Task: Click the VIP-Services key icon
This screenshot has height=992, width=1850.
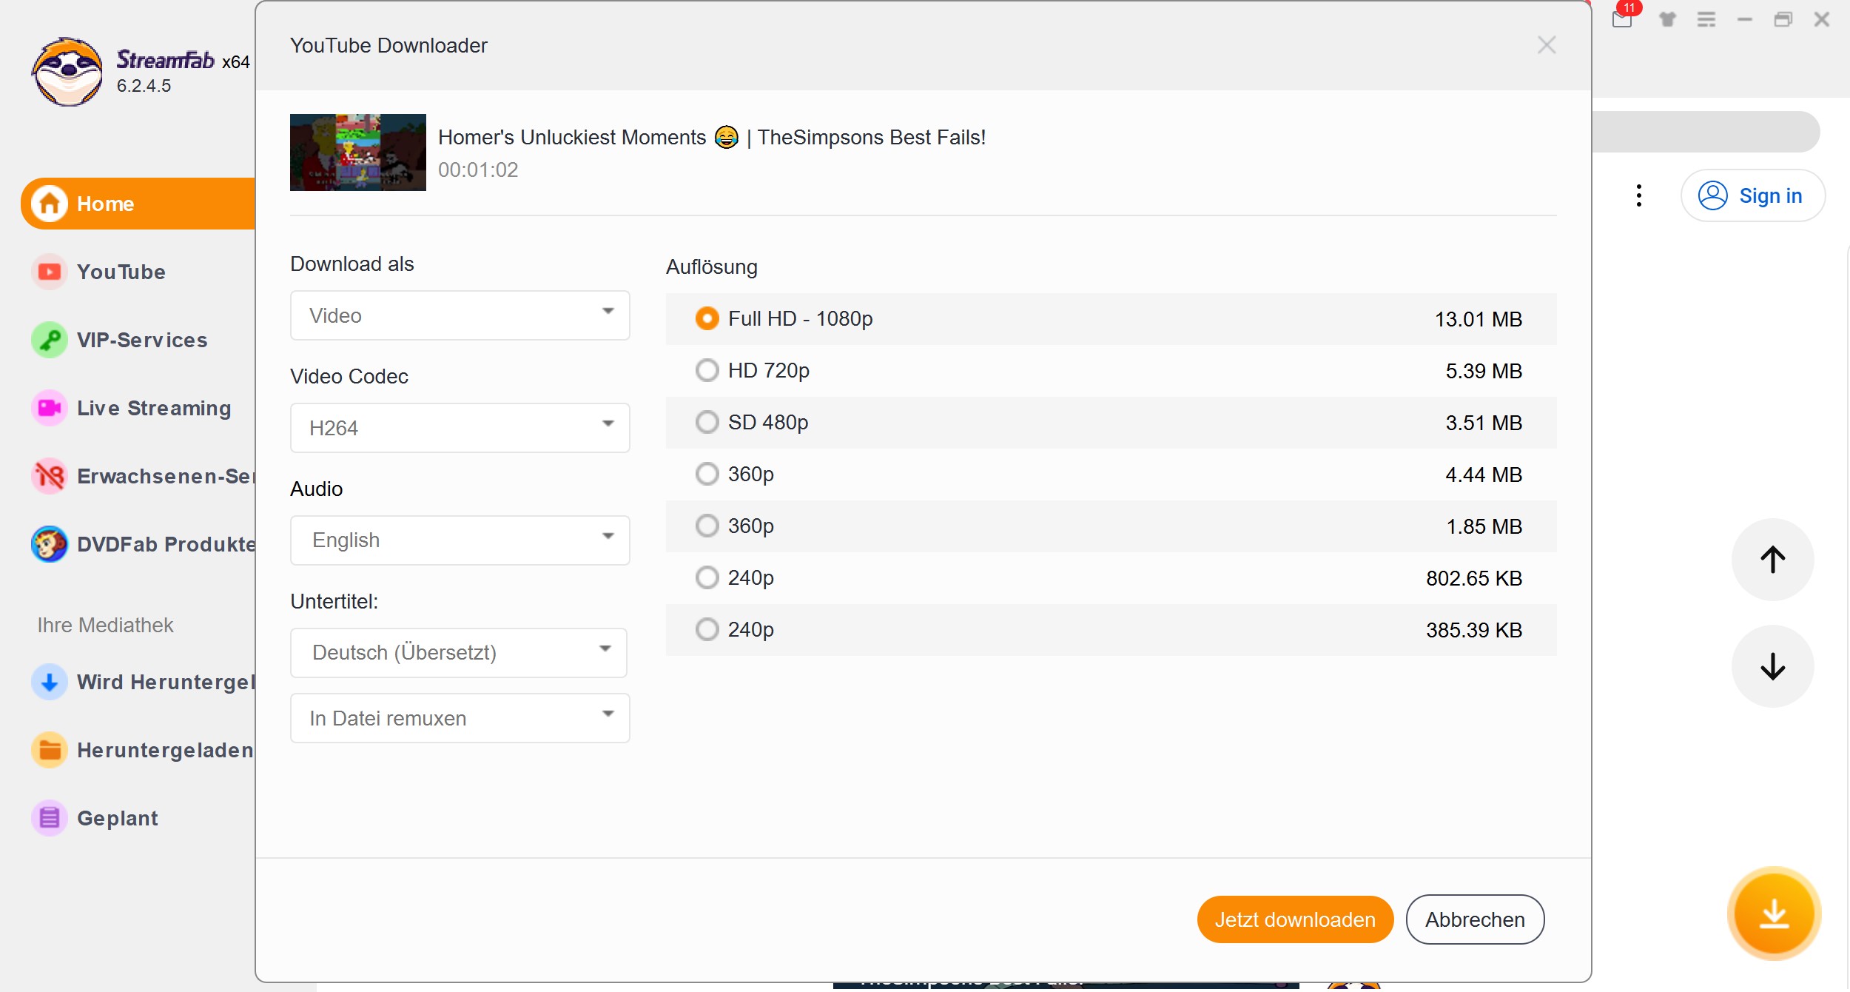Action: (x=50, y=340)
